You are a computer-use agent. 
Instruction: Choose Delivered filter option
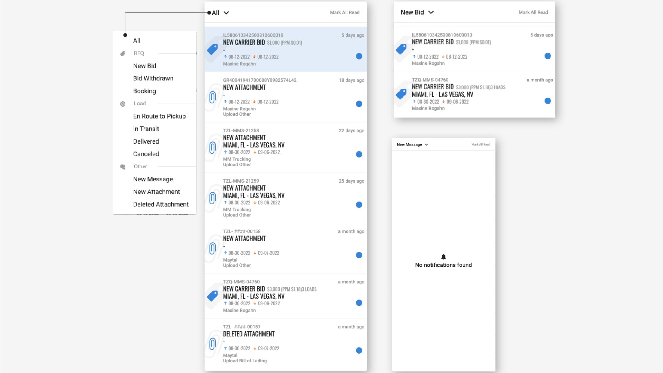tap(146, 142)
